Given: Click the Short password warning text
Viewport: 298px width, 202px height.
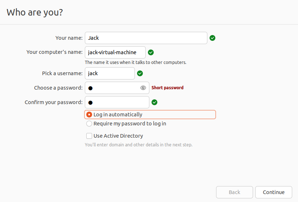Looking at the screenshot, I should pos(167,88).
